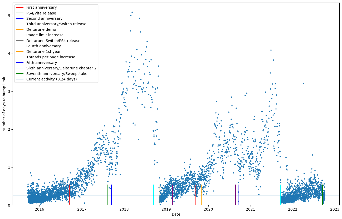Select the "PS4/Vita release" legend label
The height and width of the screenshot is (219, 342).
(x=41, y=13)
